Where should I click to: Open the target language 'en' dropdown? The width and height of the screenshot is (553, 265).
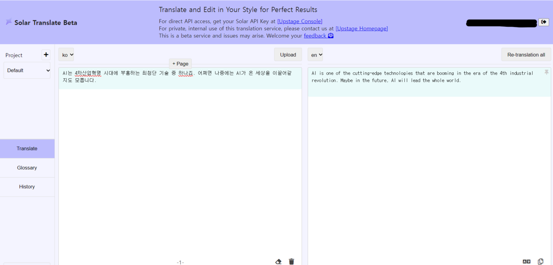point(315,55)
